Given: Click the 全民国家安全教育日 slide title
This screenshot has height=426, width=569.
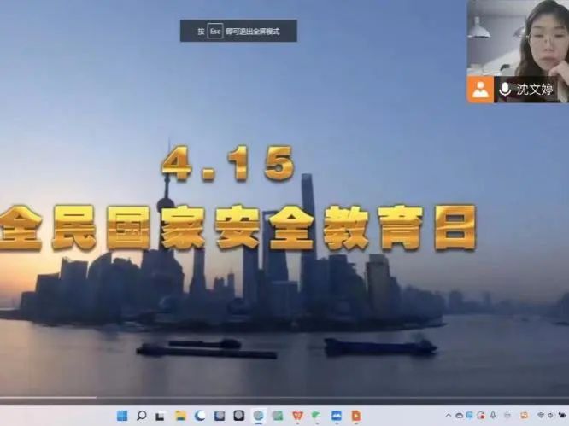Looking at the screenshot, I should [238, 228].
